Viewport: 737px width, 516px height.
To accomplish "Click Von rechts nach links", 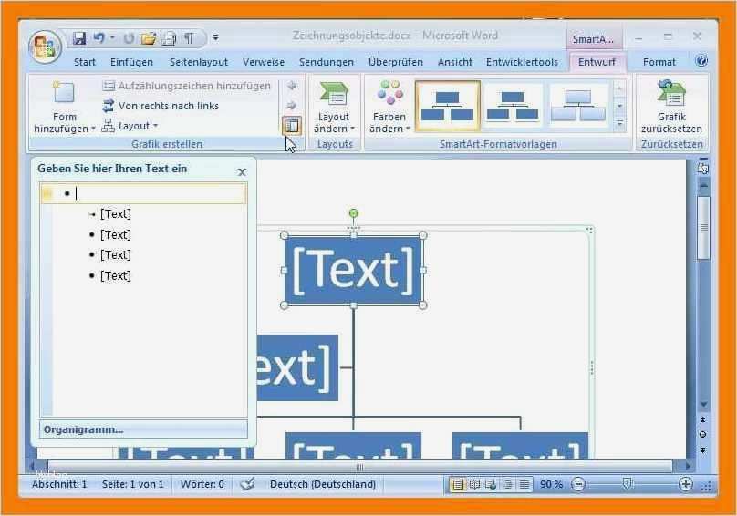I will point(161,106).
